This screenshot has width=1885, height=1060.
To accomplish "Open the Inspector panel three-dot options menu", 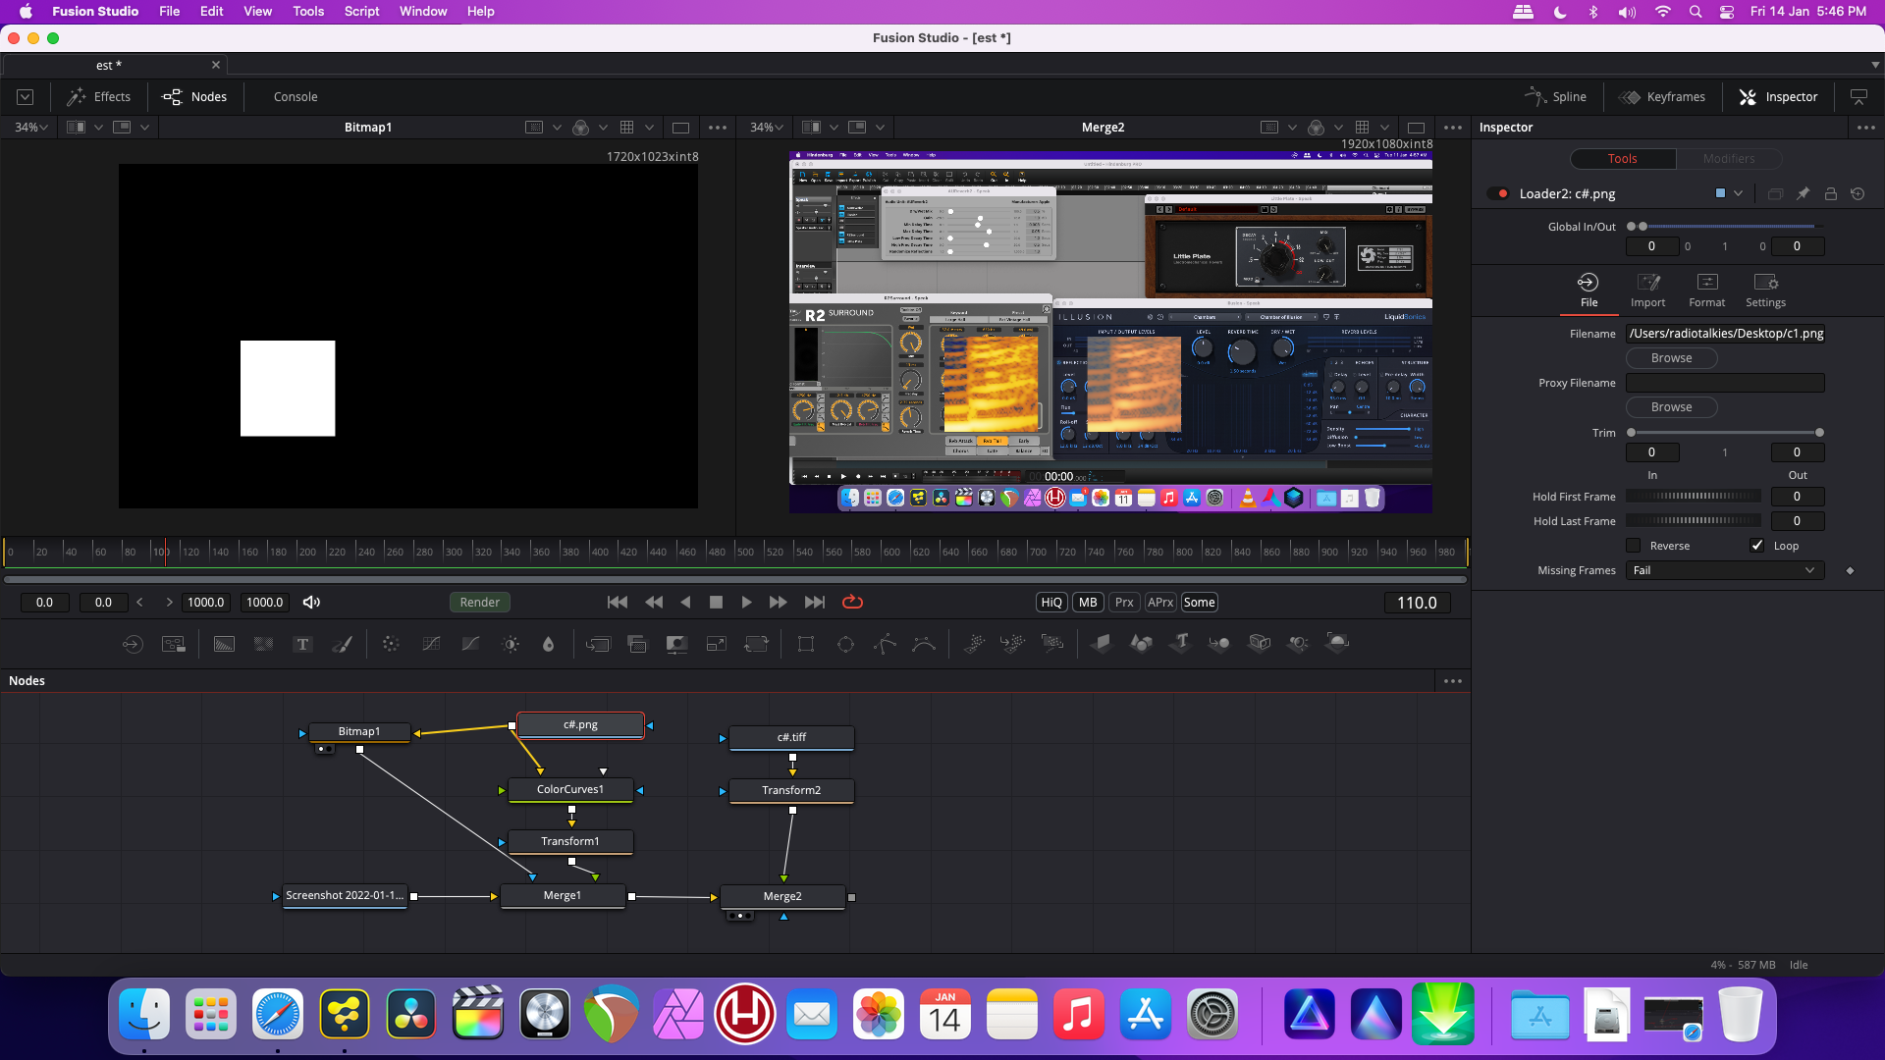I will [x=1866, y=128].
